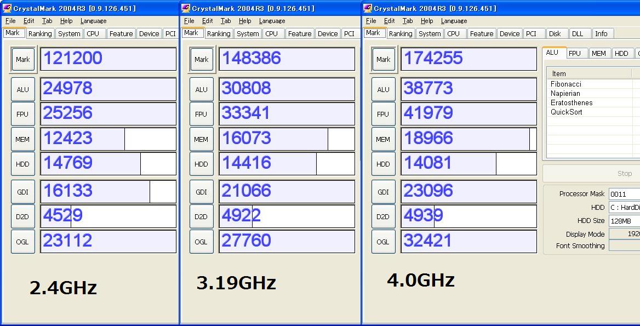The image size is (640, 326).
Task: Run the OGL test in the 121200 window
Action: 23,242
